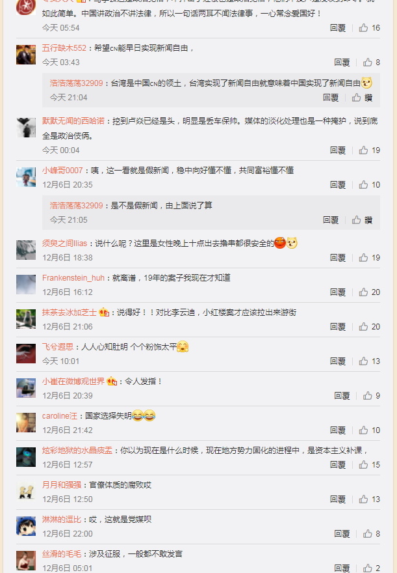Like 月月和强强's comment thumbs-up icon
This screenshot has width=397, height=573.
(363, 499)
